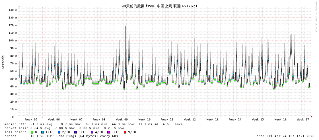Viewport: 319px width, 140px height.
Task: Click the RRDTOOL / TOBI OETIKER watermark
Action: [x=316, y=17]
